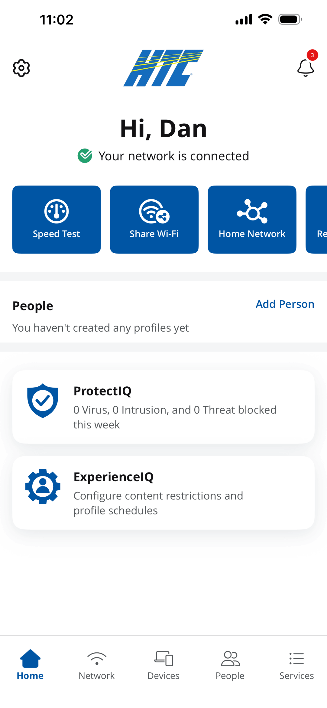Tap the Share Wi-Fi icon
The image size is (327, 708).
coord(154,211)
